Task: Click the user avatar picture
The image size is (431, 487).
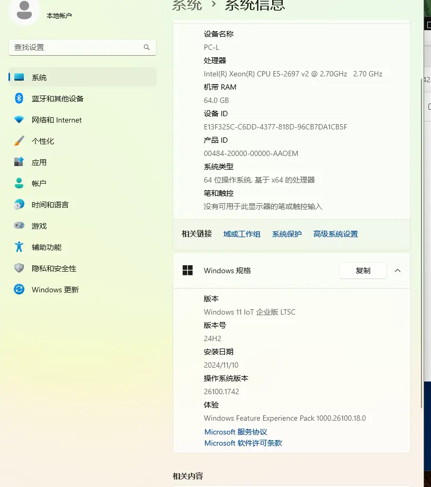Action: click(24, 11)
